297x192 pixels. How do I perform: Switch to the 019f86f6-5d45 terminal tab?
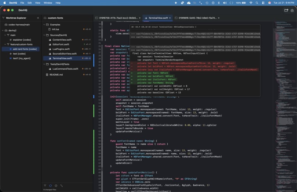(197, 18)
